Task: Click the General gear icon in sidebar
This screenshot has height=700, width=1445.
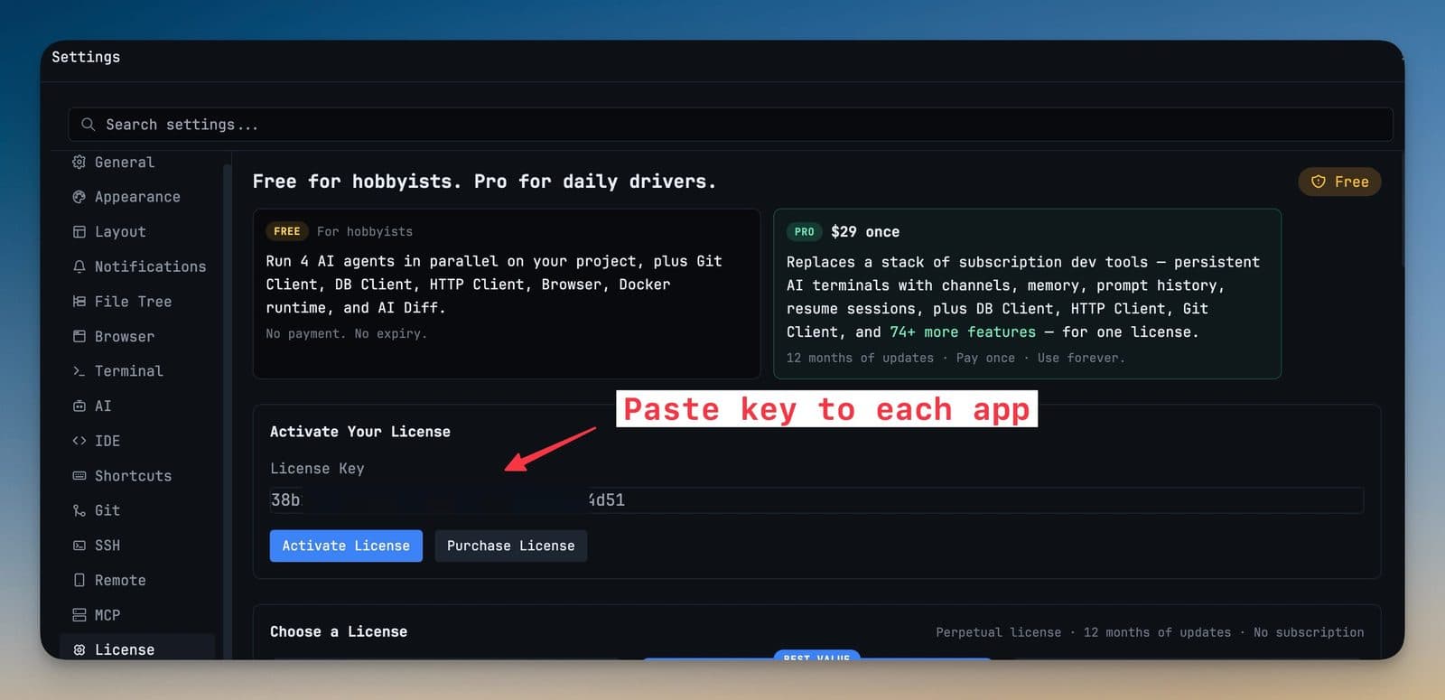Action: (79, 163)
